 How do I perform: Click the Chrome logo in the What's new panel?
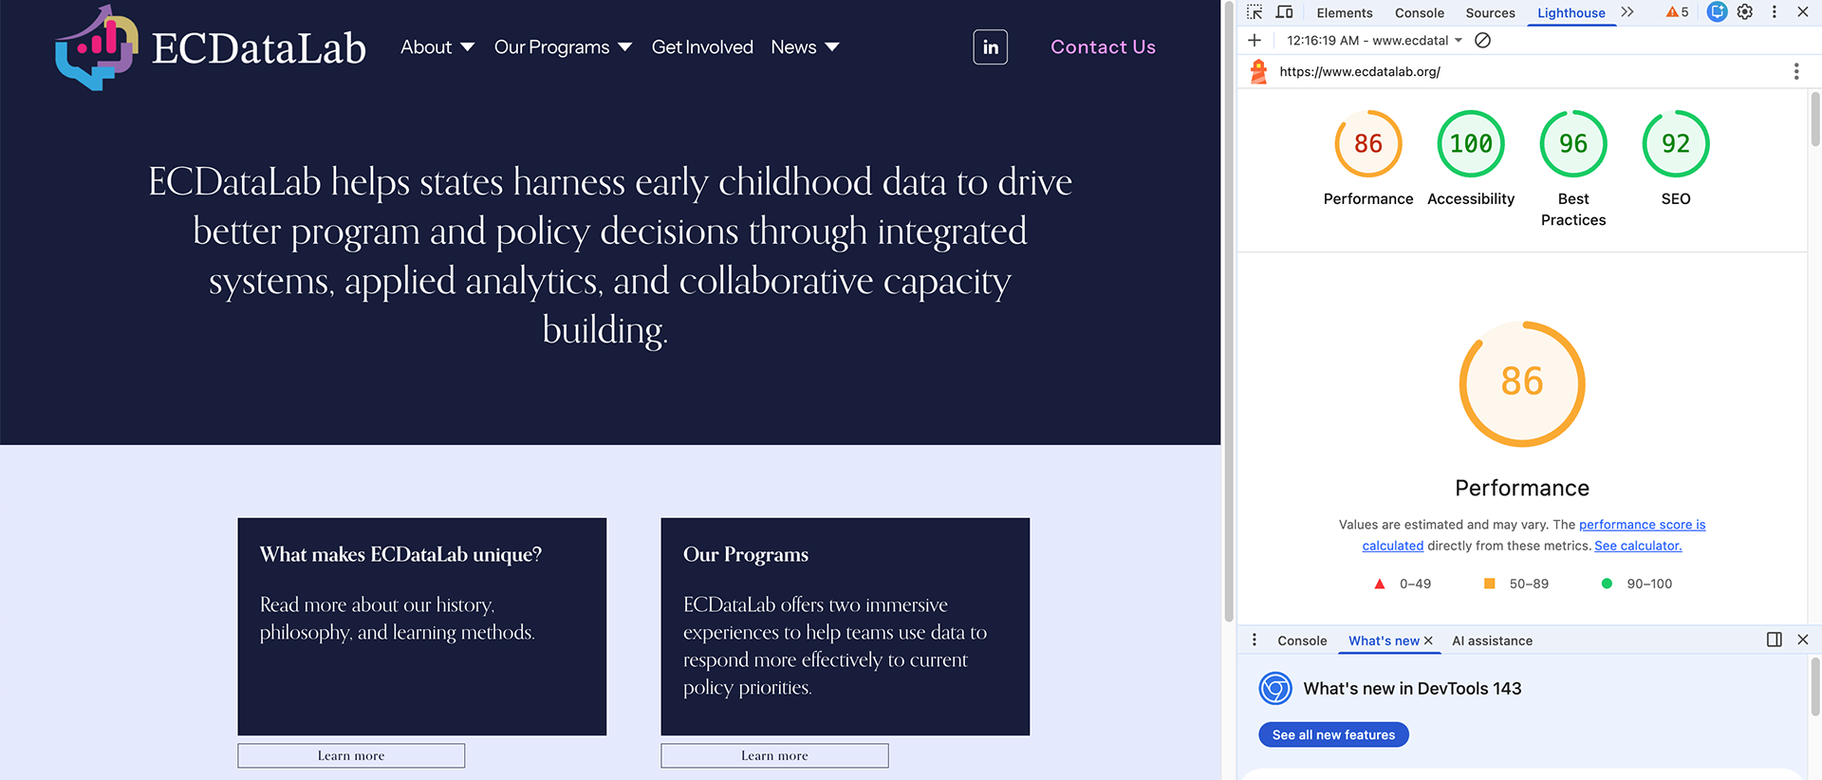click(1275, 688)
